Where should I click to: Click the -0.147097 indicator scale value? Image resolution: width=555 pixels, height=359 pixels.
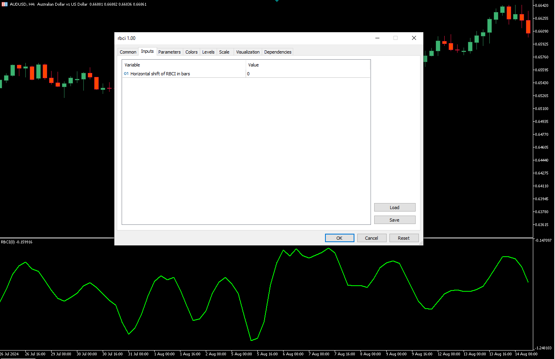point(543,241)
